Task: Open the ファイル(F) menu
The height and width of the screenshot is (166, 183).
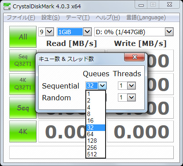Action: click(x=21, y=18)
